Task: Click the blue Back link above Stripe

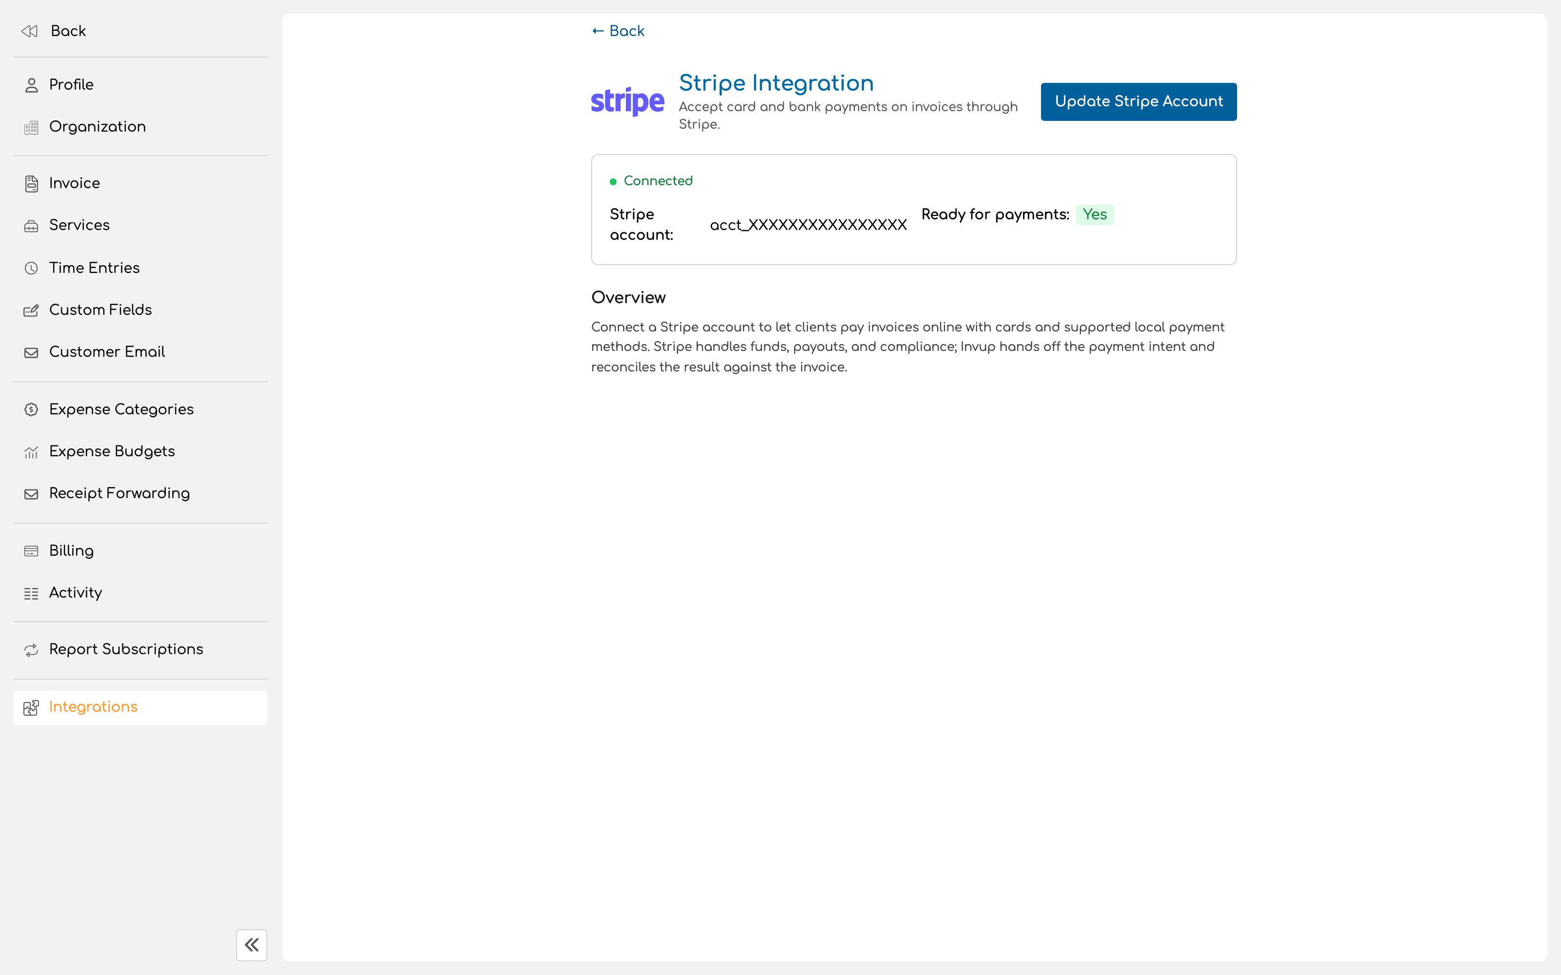Action: click(x=618, y=31)
